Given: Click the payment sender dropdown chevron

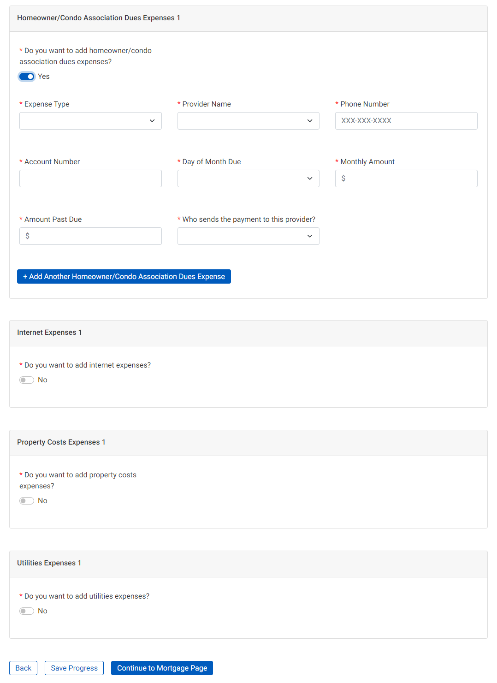Looking at the screenshot, I should (x=310, y=236).
